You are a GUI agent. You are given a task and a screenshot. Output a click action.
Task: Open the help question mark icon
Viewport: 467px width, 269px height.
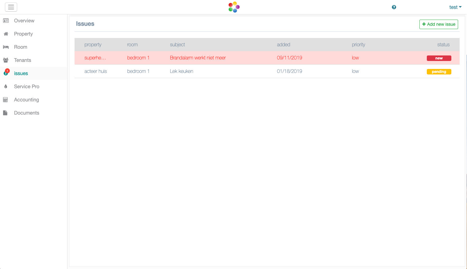(394, 7)
